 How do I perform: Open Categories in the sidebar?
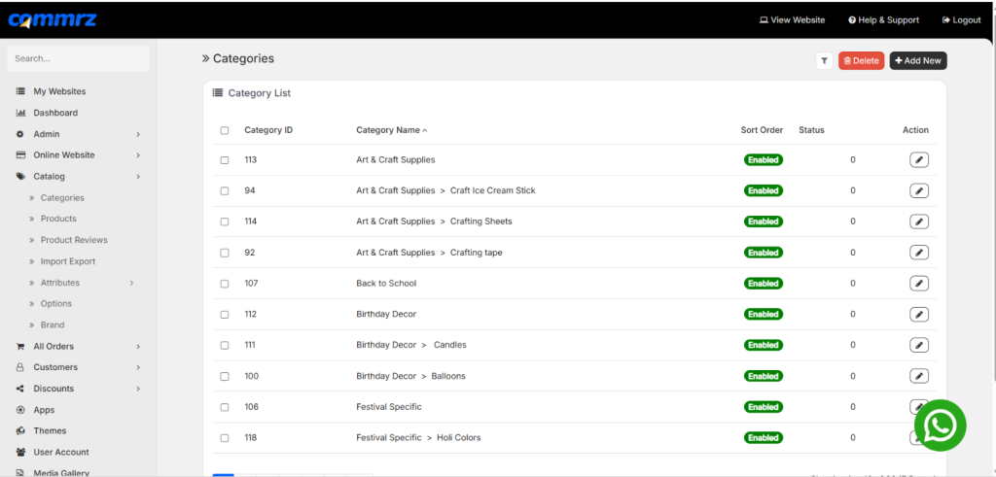[x=62, y=198]
